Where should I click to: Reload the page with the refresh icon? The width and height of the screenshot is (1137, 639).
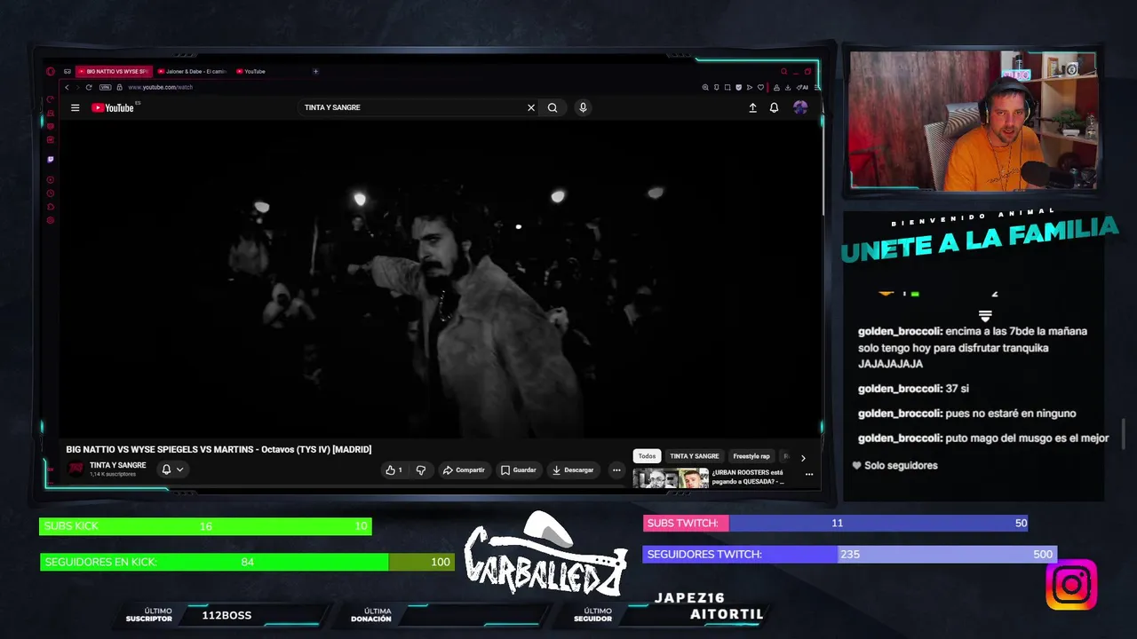[89, 87]
